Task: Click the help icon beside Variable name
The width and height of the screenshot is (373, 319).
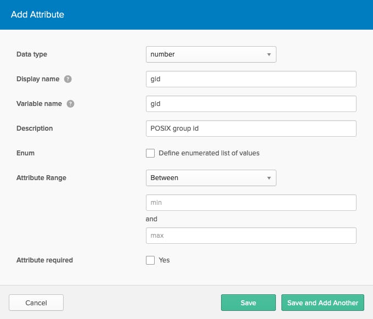Action: (71, 104)
